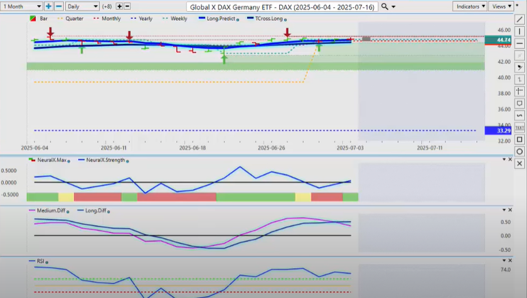Open the Daily interval dropdown

tap(82, 6)
